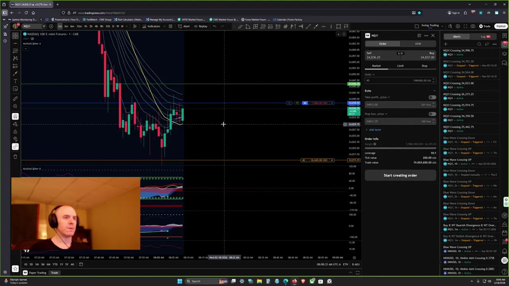Enter fullscreen mode icon
Screen dimensions: 509x286
(465, 26)
